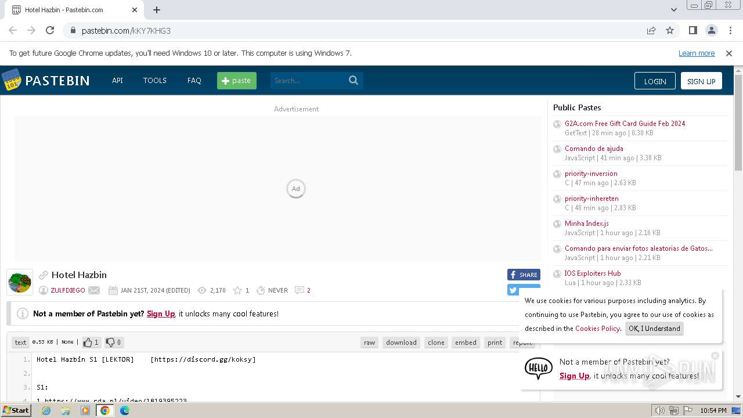Click the site info lock icon
This screenshot has height=418, width=743.
(73, 30)
